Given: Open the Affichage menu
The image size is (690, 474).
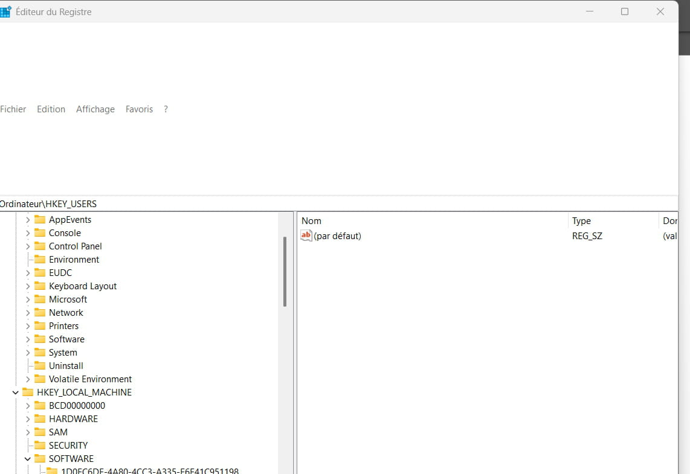Looking at the screenshot, I should (95, 109).
